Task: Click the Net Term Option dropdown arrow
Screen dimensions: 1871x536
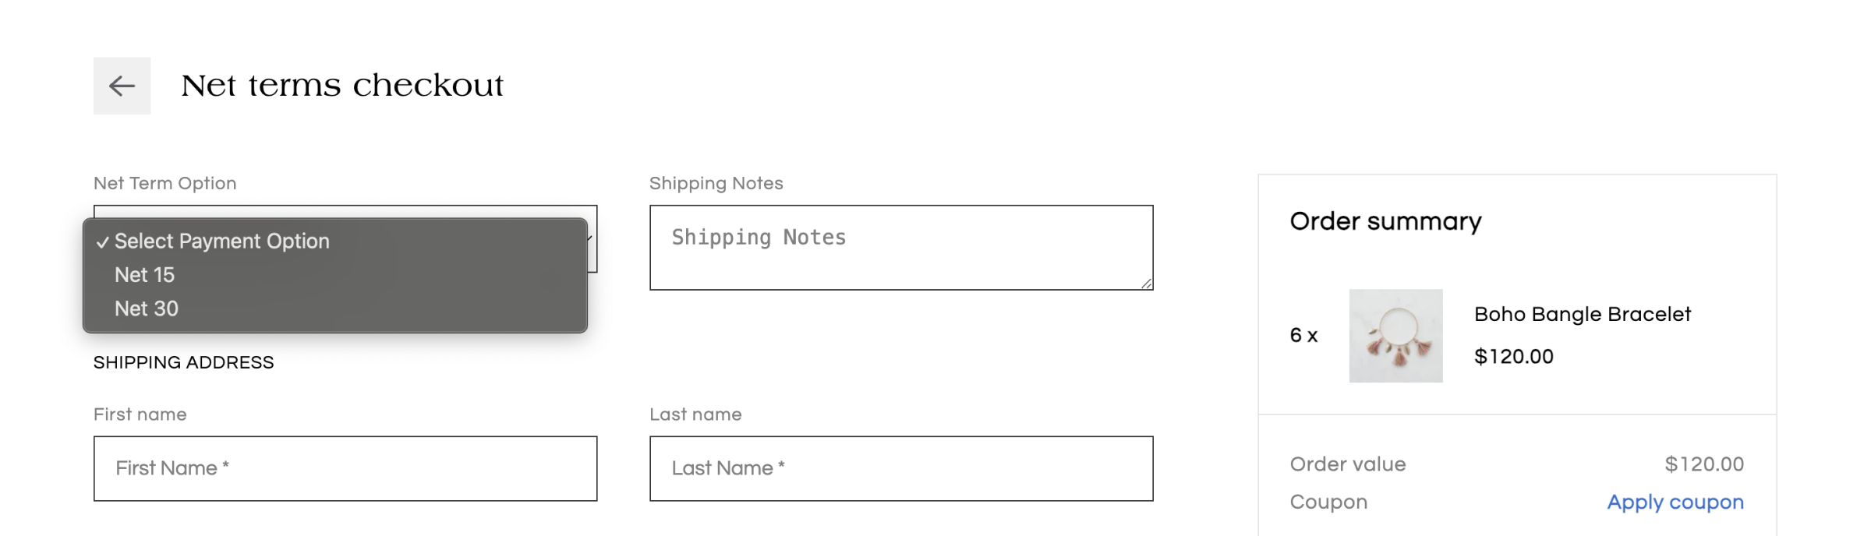Action: point(591,238)
